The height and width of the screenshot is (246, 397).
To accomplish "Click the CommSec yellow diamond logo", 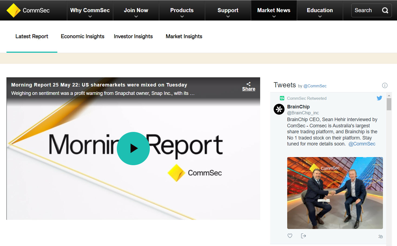I will coord(14,10).
